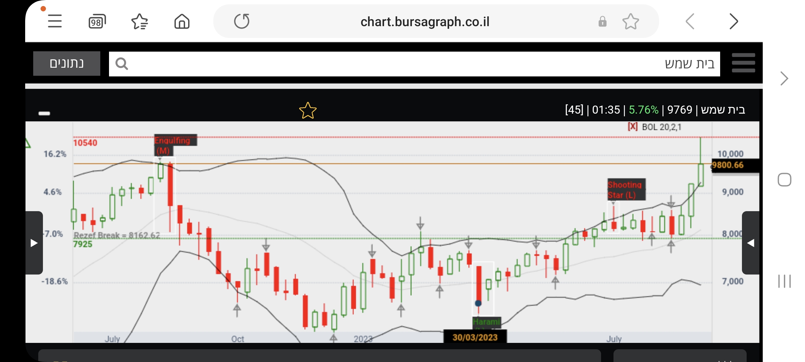Collapse the chart with the minus button
This screenshot has height=362, width=805.
coord(44,113)
